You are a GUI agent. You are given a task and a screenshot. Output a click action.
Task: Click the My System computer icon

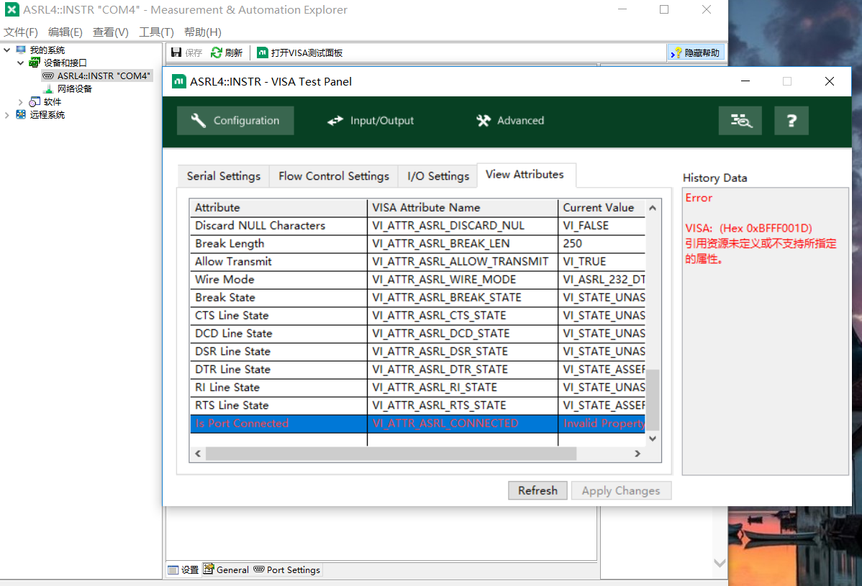click(x=21, y=50)
